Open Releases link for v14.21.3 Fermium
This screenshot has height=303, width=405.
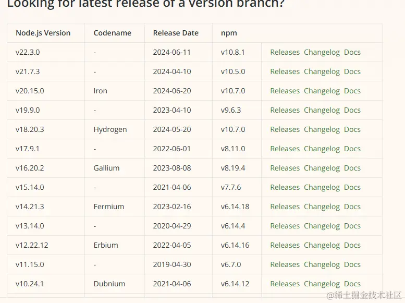pyautogui.click(x=285, y=207)
